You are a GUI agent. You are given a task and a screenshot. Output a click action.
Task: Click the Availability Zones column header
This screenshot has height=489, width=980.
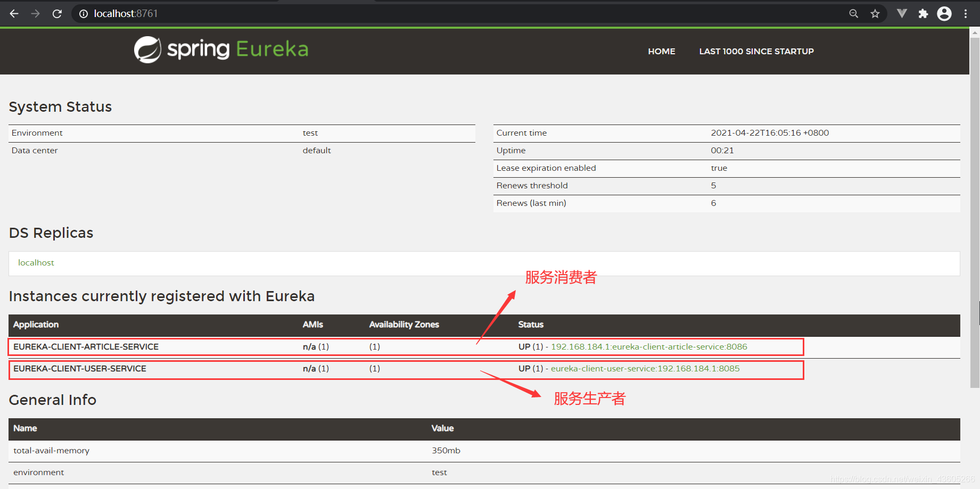click(404, 325)
